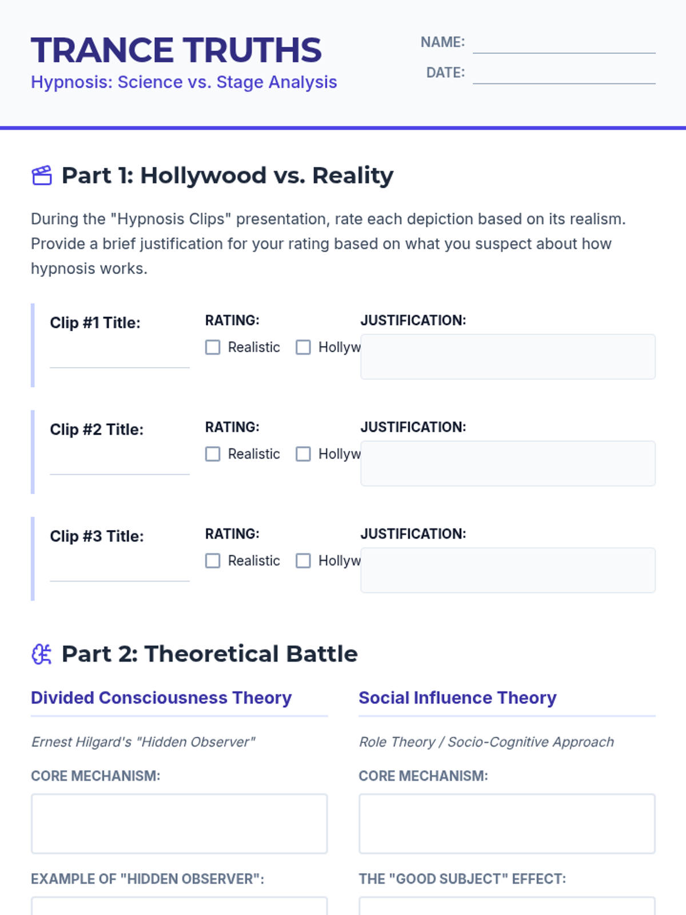
Task: Click the brain icon beside Part 2
Action: coord(42,654)
